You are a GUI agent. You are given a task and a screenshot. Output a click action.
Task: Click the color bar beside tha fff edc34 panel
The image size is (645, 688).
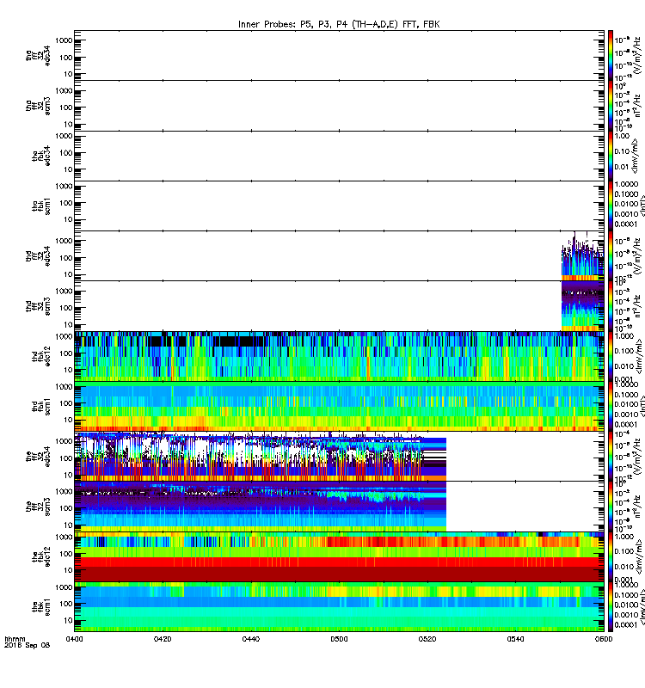click(x=611, y=56)
